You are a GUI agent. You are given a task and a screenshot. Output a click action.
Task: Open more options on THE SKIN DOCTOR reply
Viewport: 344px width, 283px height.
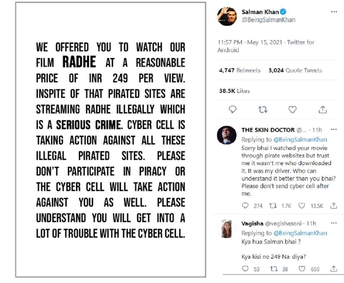333,129
